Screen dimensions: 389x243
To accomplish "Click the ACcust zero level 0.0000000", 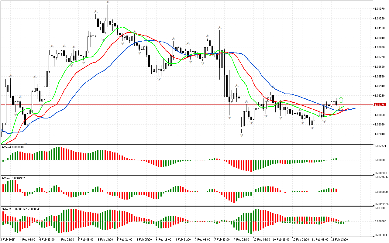I will [x=381, y=192].
